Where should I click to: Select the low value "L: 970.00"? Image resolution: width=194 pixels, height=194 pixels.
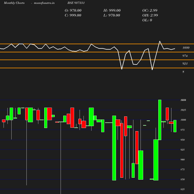point(112,16)
